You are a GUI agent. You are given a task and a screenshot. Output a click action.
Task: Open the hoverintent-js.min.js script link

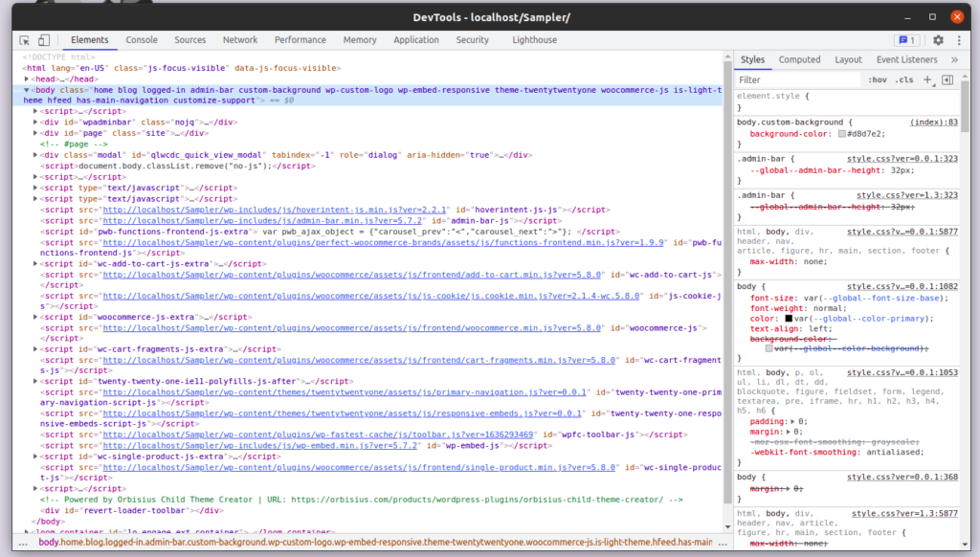point(275,210)
